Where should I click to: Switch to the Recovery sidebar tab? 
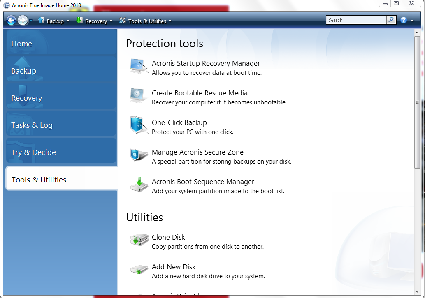click(62, 96)
